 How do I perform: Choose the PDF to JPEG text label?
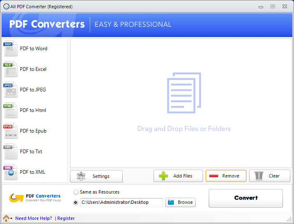tap(33, 90)
